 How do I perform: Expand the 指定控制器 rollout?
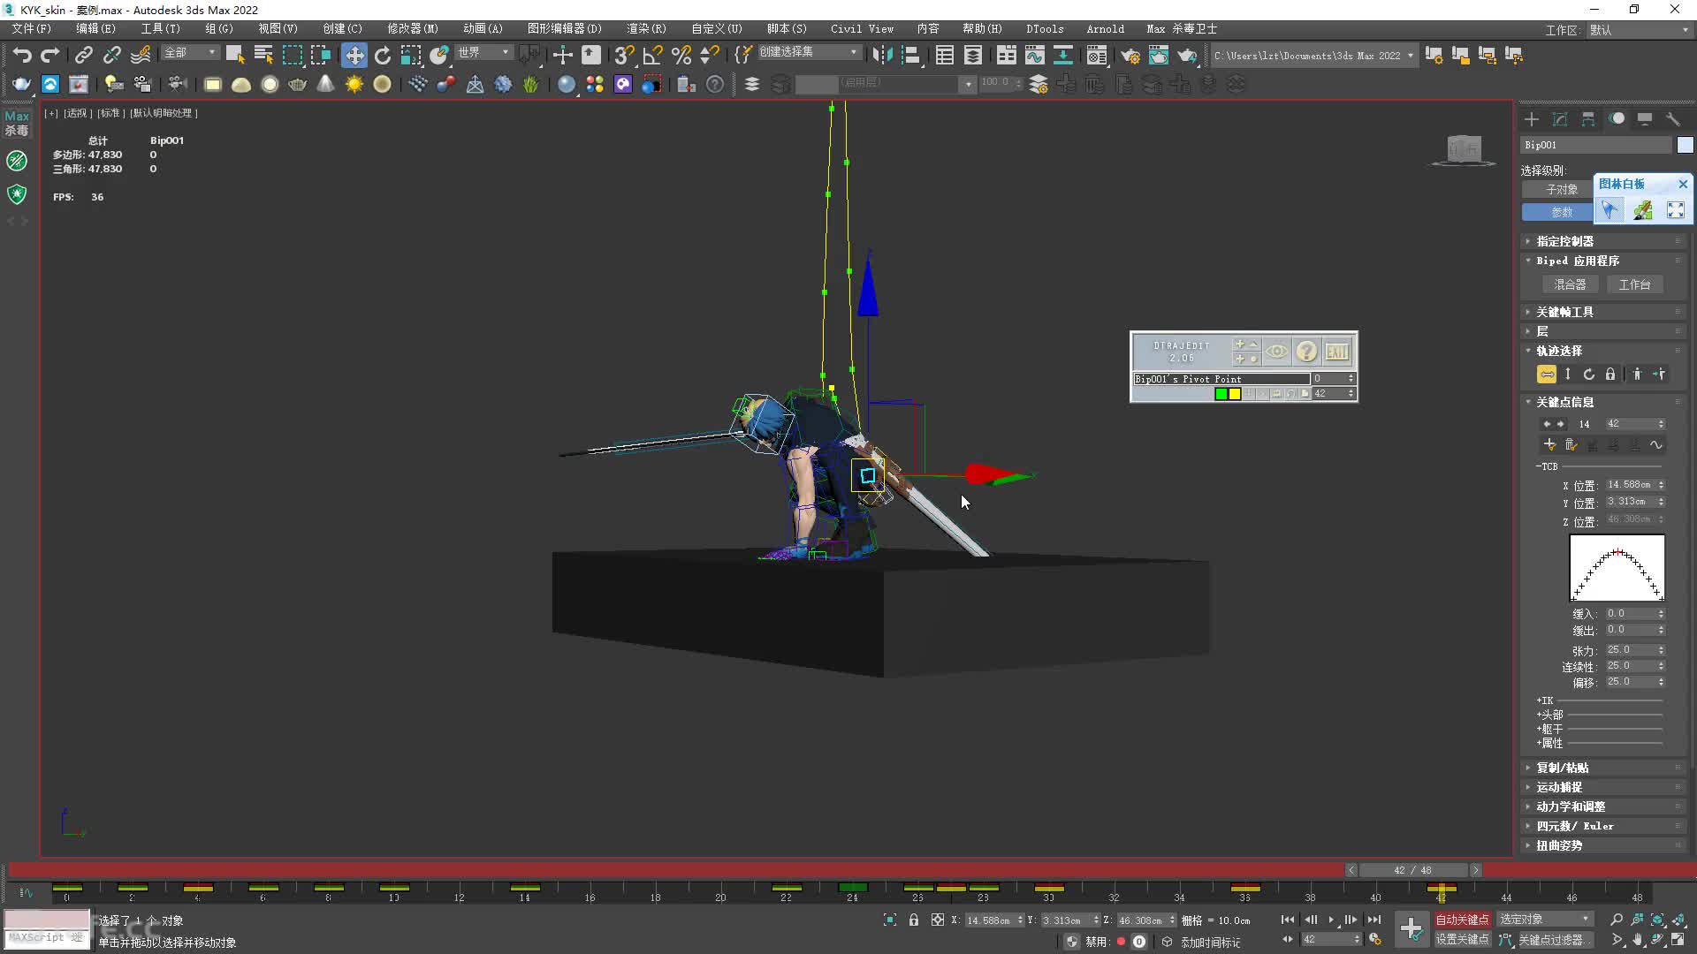(1564, 241)
